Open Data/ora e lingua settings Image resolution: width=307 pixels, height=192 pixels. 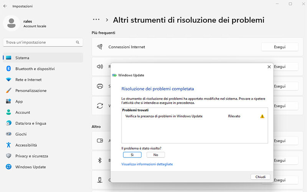(x=43, y=123)
